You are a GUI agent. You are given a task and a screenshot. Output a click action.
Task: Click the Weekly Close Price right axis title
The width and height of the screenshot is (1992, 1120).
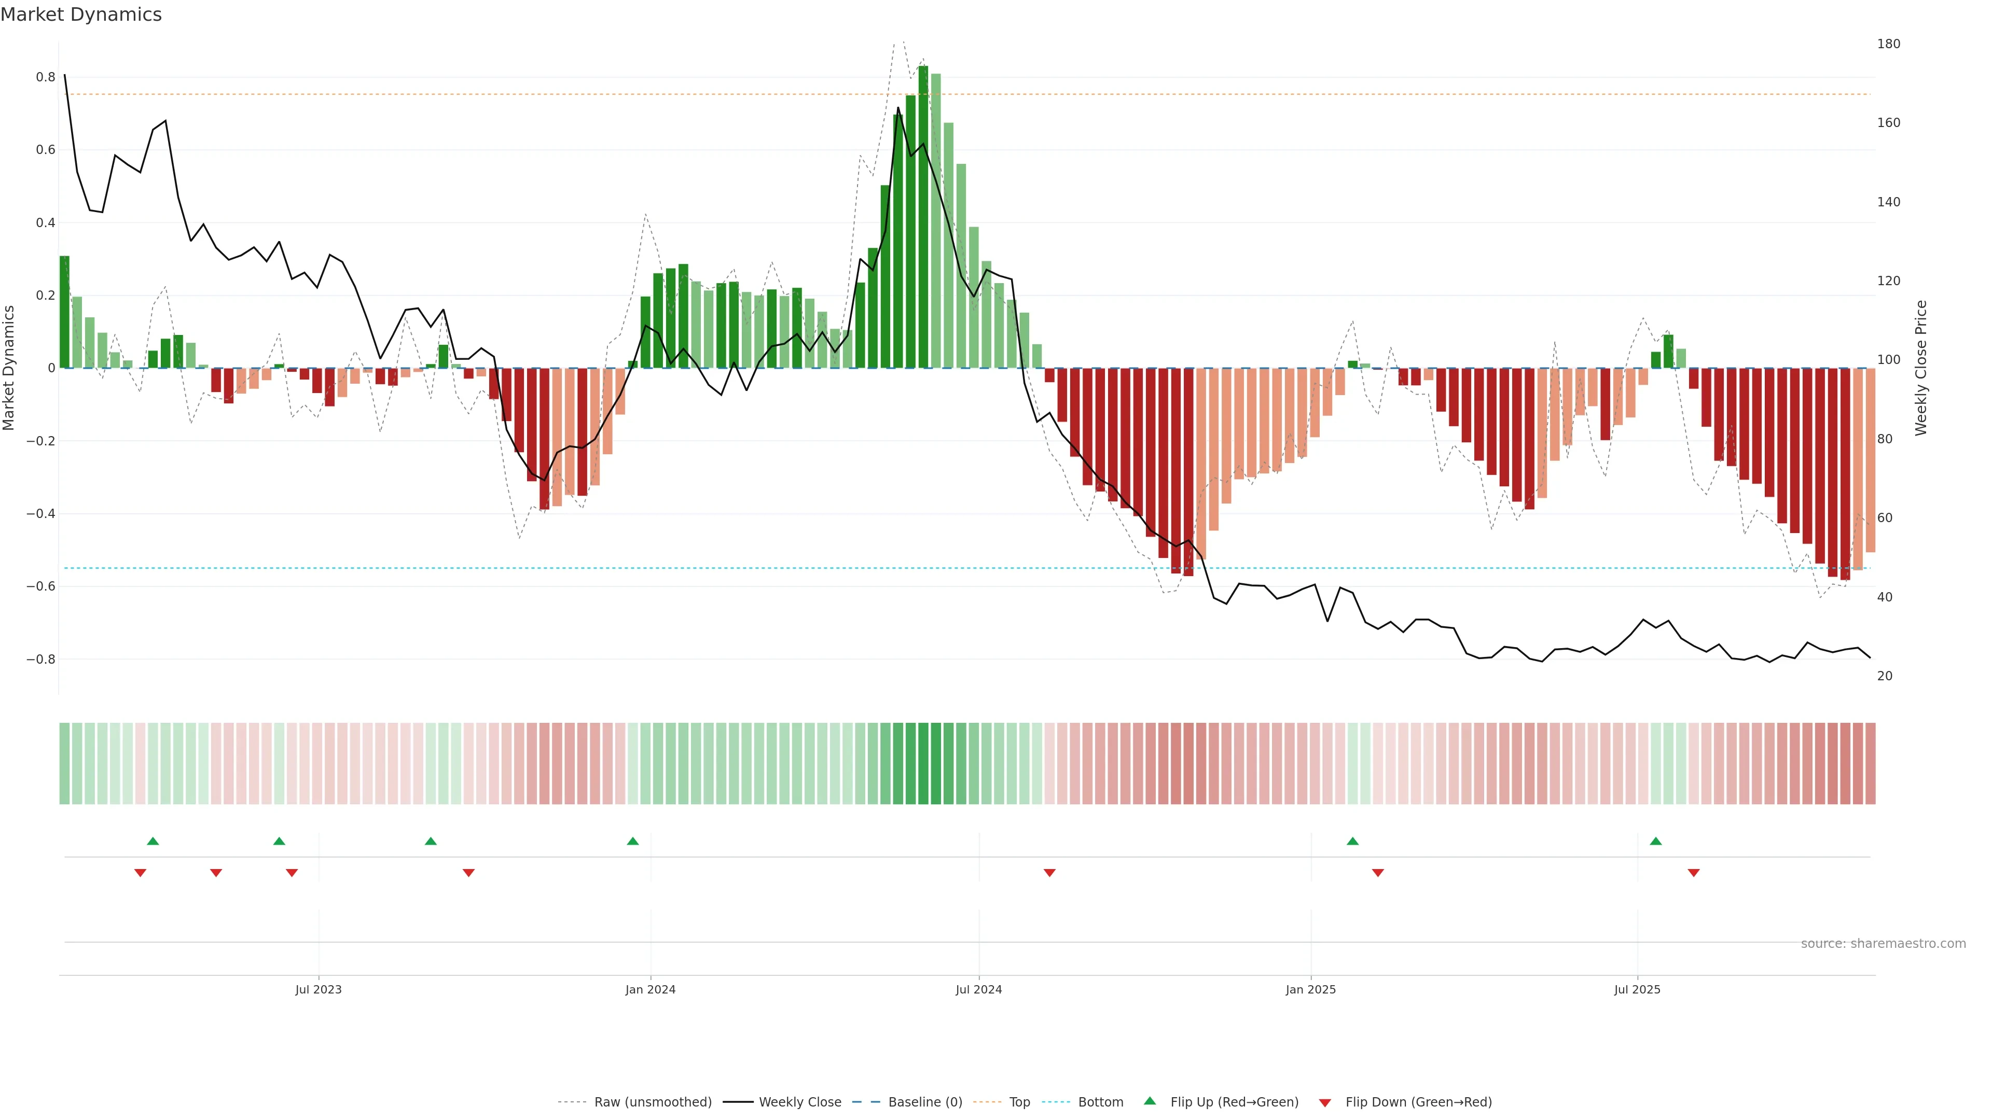(1921, 368)
